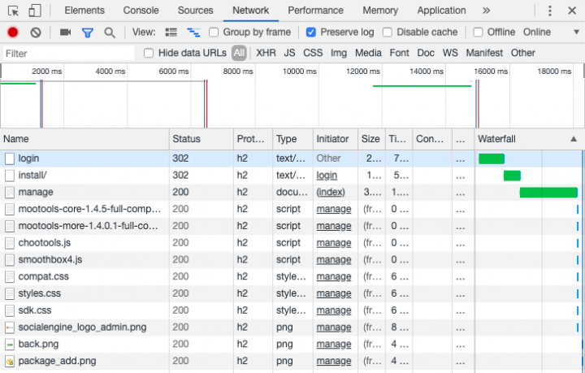The width and height of the screenshot is (585, 373).
Task: Open the Memory tab
Action: tap(380, 11)
